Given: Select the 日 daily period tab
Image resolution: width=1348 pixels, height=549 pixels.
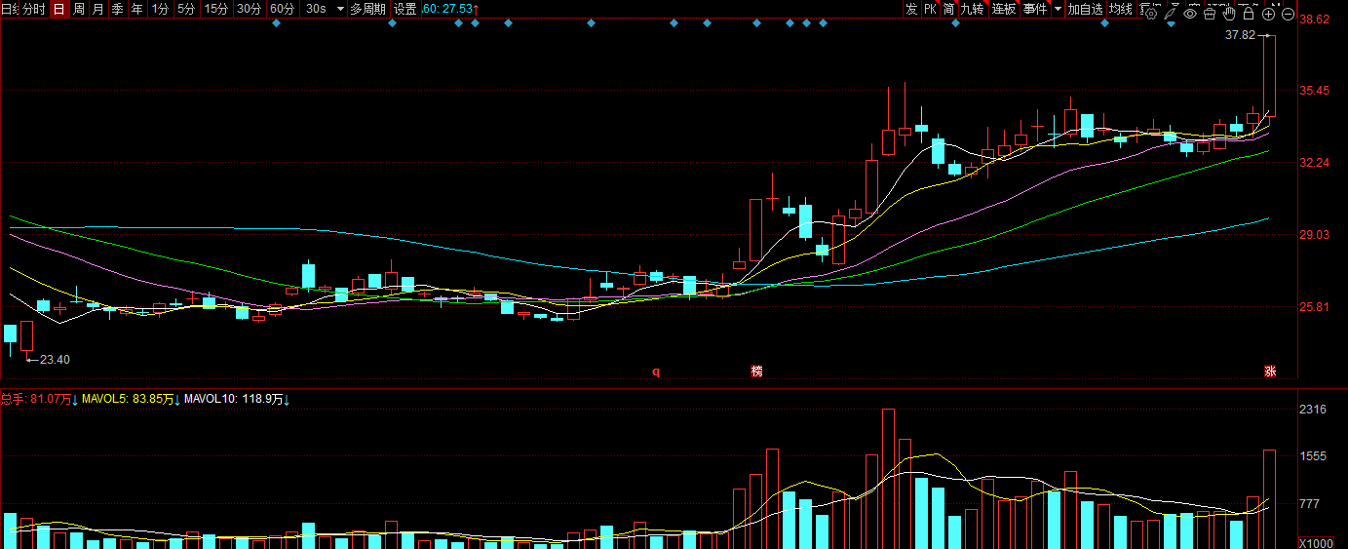Looking at the screenshot, I should (58, 9).
